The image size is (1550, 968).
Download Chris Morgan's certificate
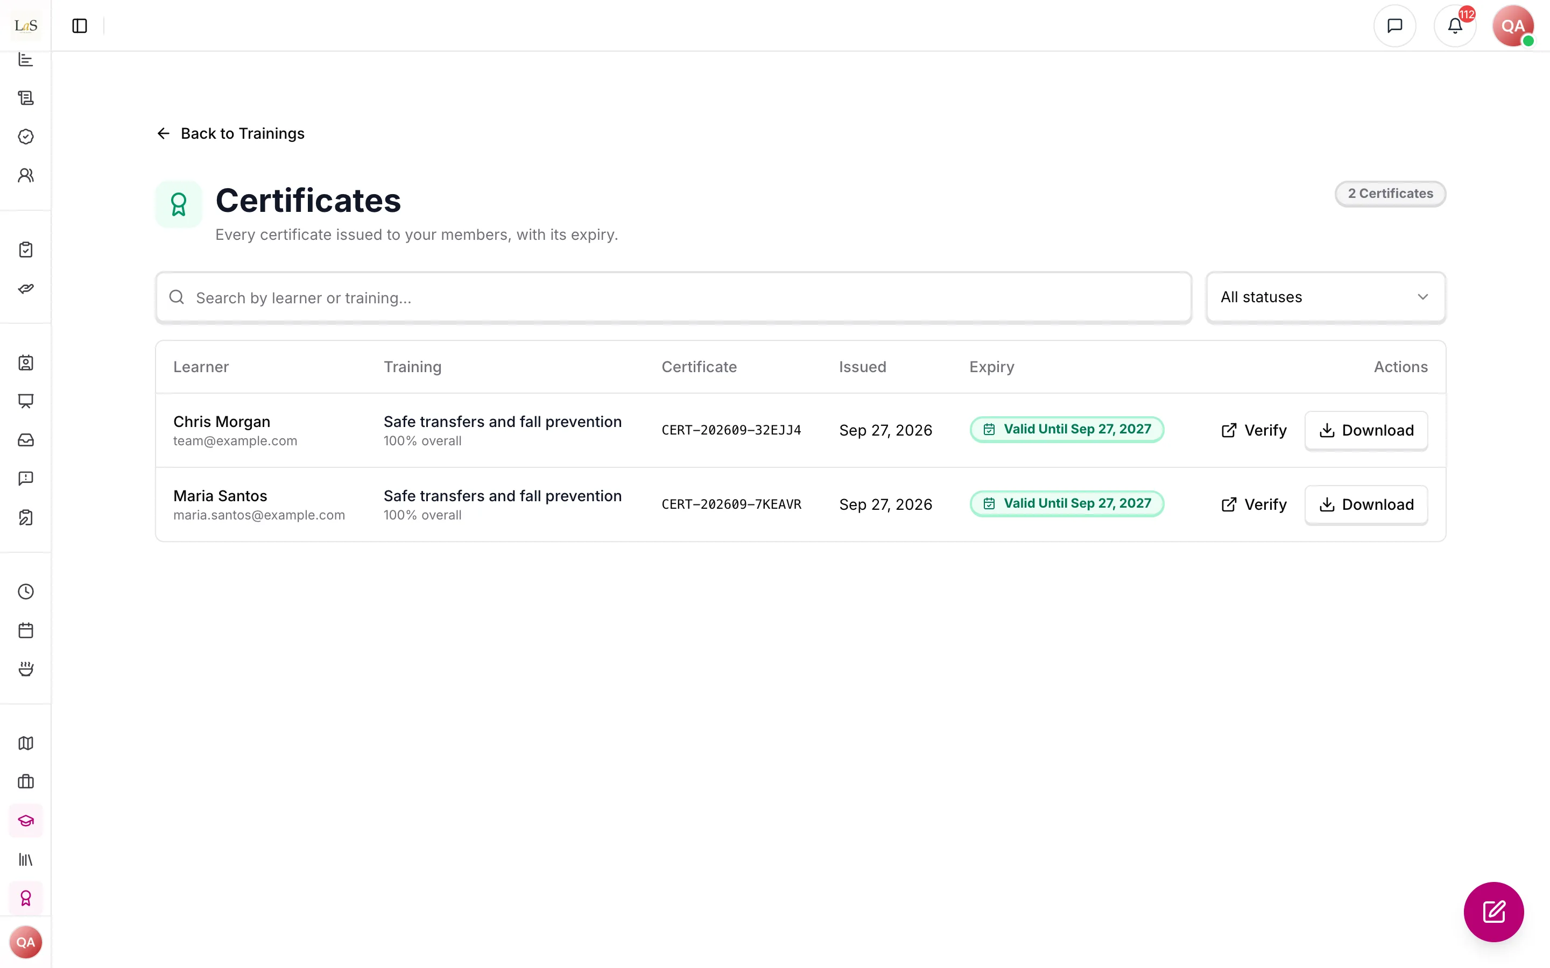tap(1366, 430)
